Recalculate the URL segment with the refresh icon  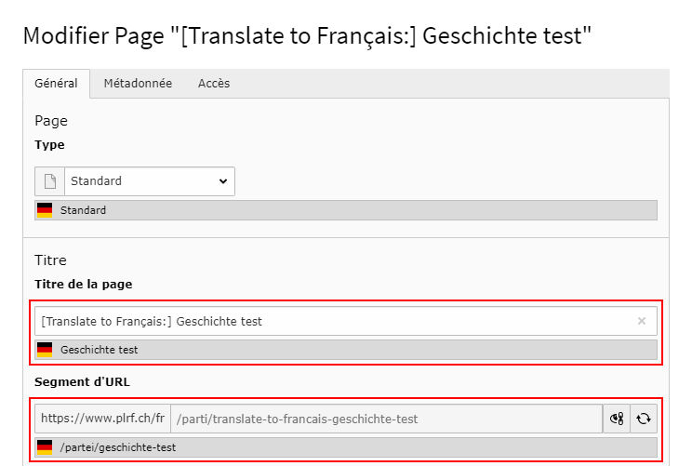[x=643, y=419]
